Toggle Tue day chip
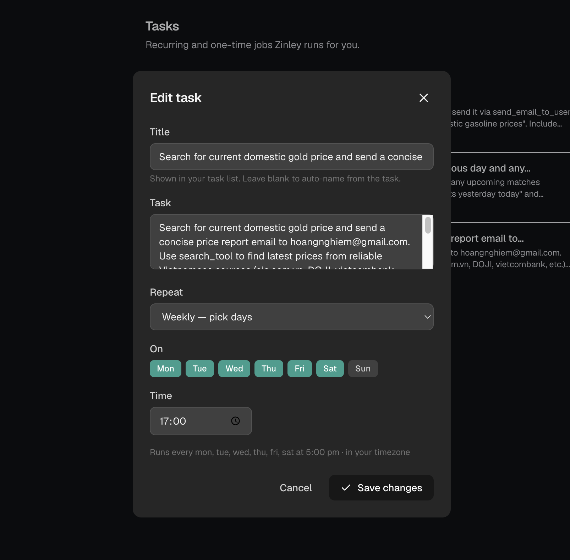 tap(200, 369)
